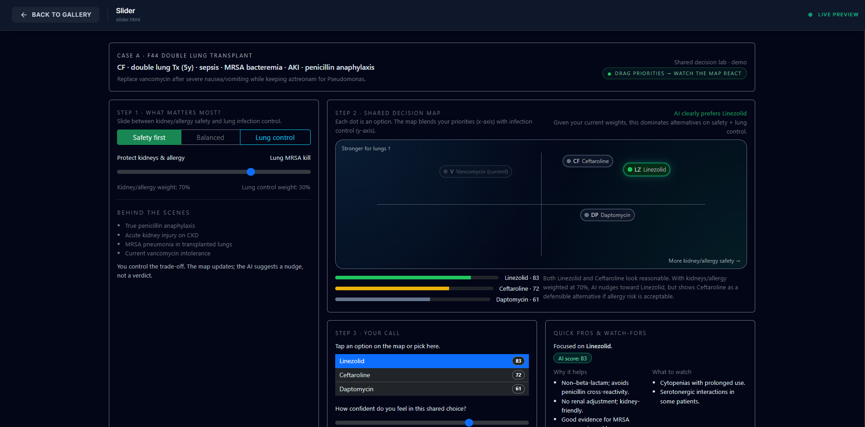This screenshot has width=865, height=427.
Task: Click the confidence slider thumb
Action: pos(469,423)
